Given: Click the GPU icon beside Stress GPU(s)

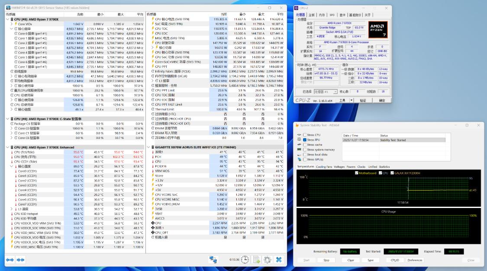Looking at the screenshot, I should [x=299, y=159].
